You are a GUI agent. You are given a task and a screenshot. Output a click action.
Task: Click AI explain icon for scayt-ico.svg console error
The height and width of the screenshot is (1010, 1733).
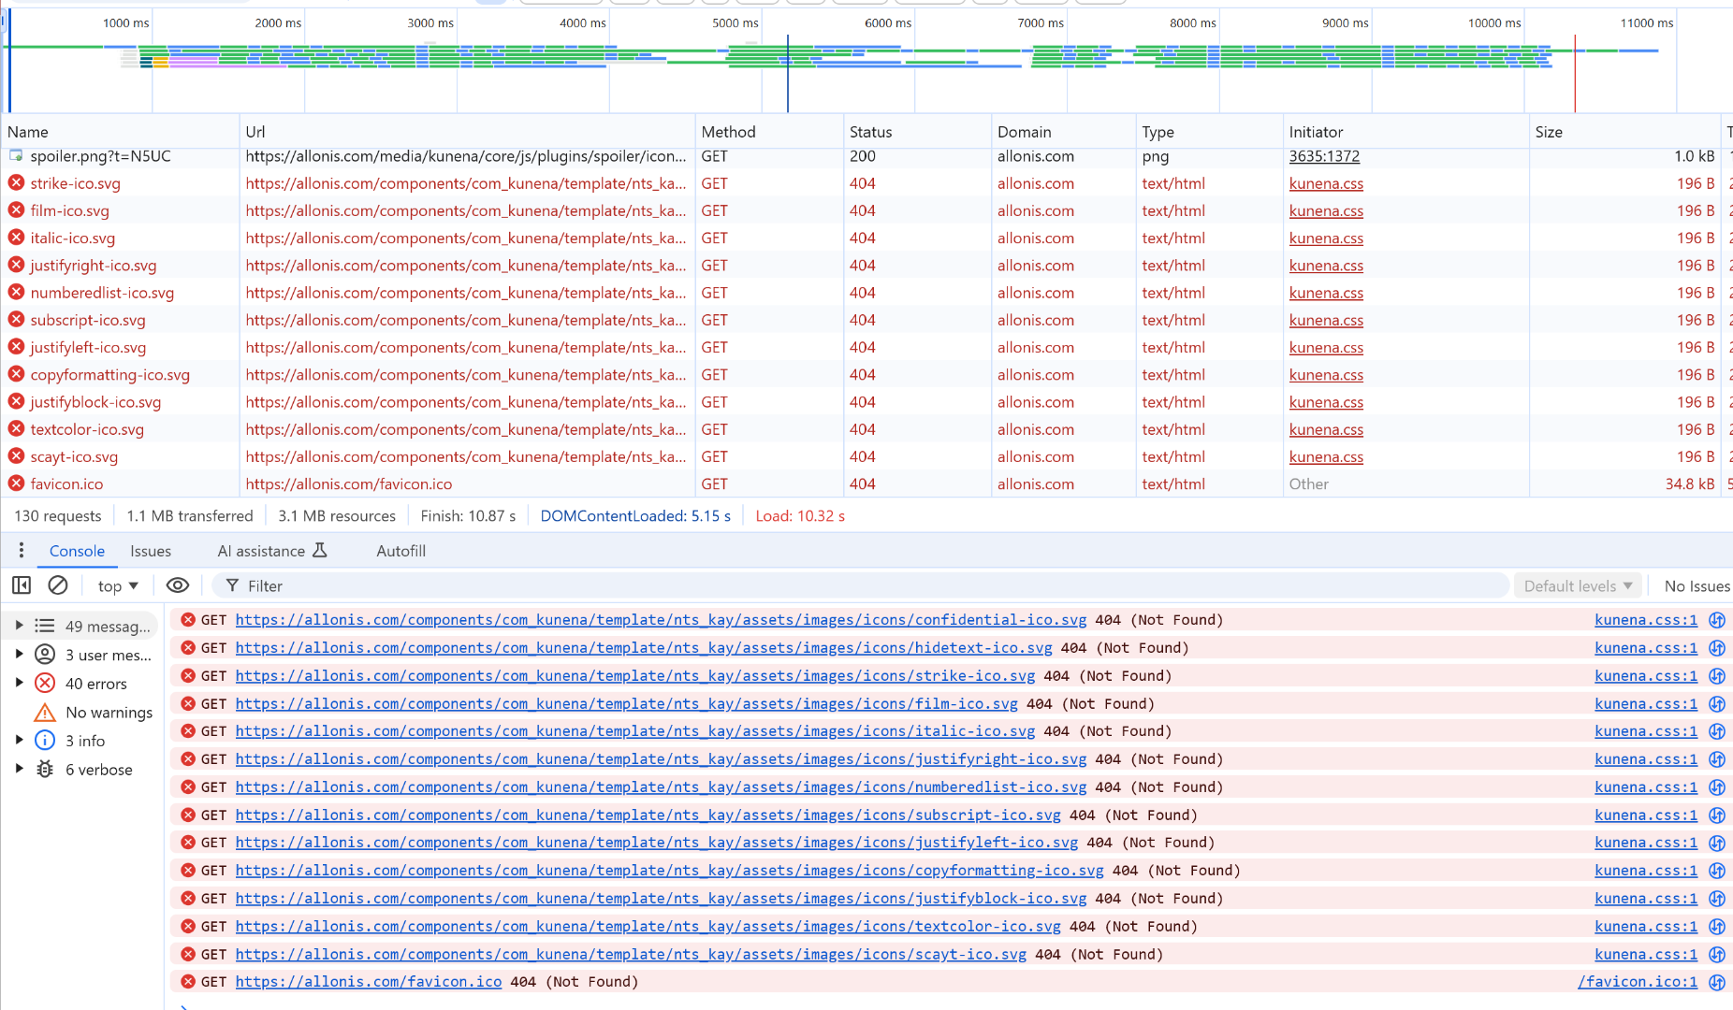coord(1717,954)
